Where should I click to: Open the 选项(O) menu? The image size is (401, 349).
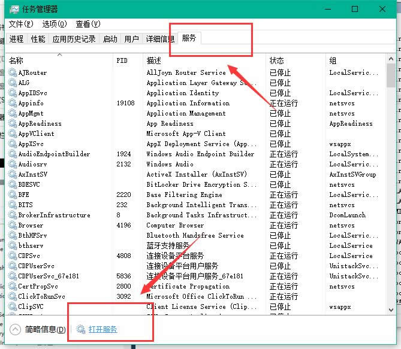[55, 24]
